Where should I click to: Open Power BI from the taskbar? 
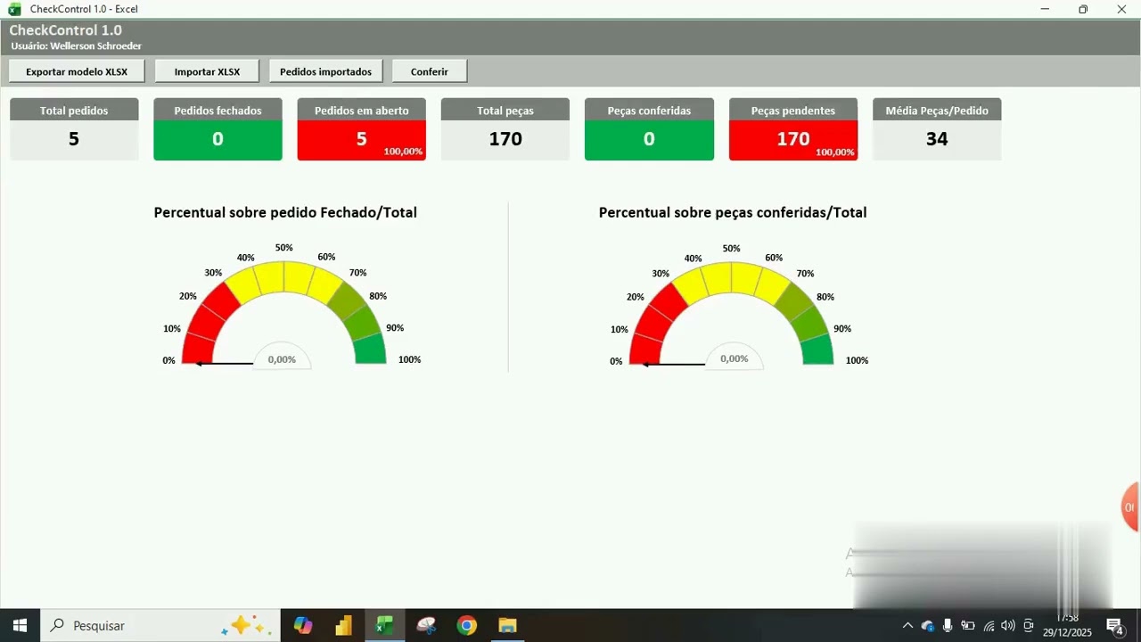[344, 625]
